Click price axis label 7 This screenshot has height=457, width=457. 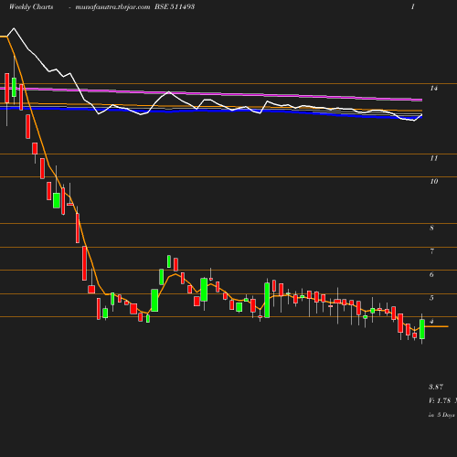click(x=431, y=251)
